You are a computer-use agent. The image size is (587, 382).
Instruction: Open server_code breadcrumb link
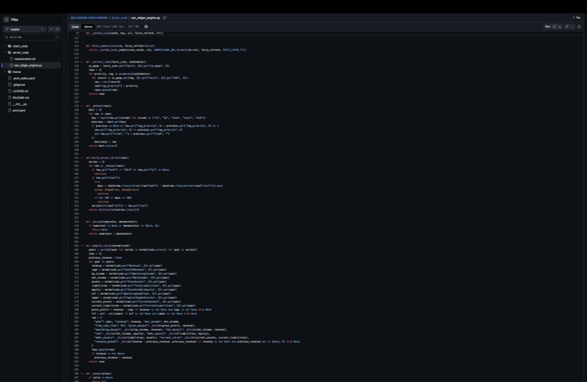coord(119,17)
